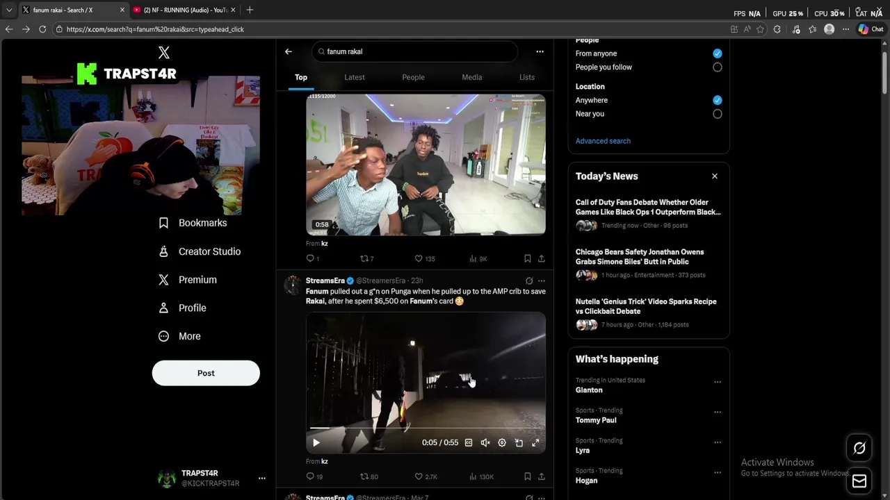Open Profile in the sidebar

[x=182, y=308]
